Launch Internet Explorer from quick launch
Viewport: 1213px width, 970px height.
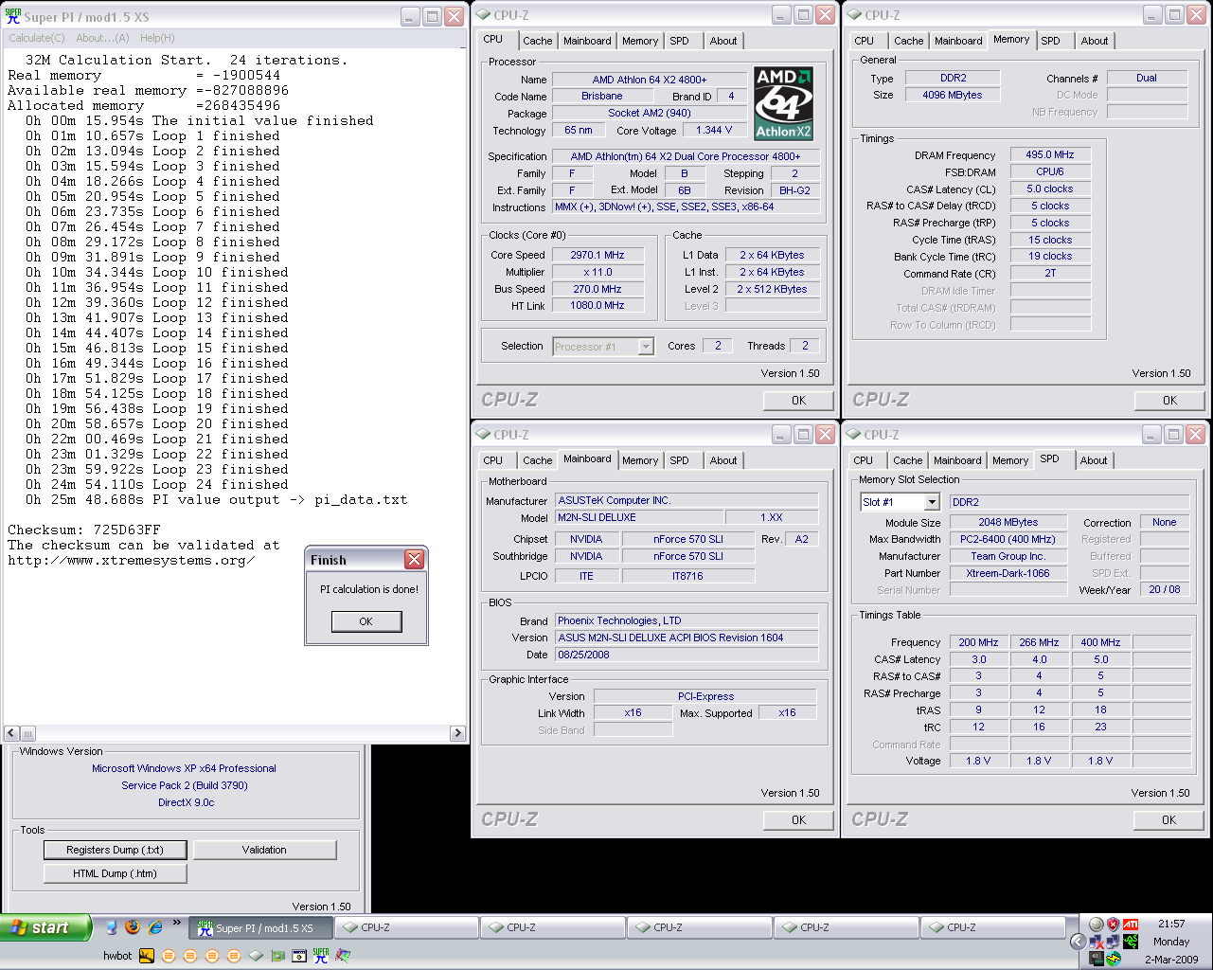click(154, 927)
